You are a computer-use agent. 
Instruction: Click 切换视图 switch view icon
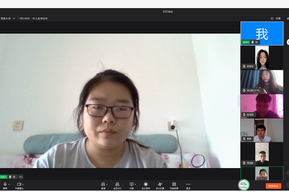coord(174,185)
